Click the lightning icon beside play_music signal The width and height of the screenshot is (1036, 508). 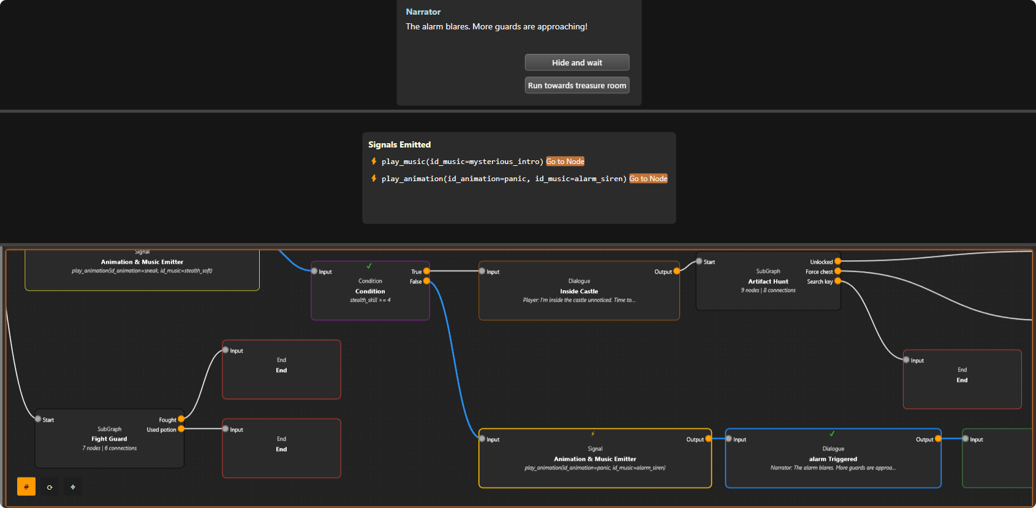coord(374,161)
